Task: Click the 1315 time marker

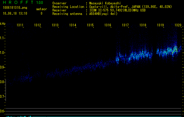Action: pos(90,25)
